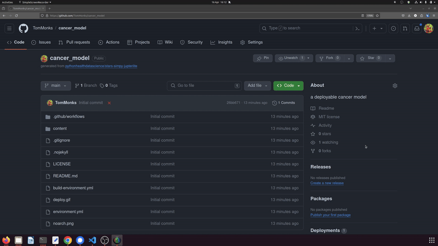Expand the Add file dropdown
The image size is (438, 246).
257,86
